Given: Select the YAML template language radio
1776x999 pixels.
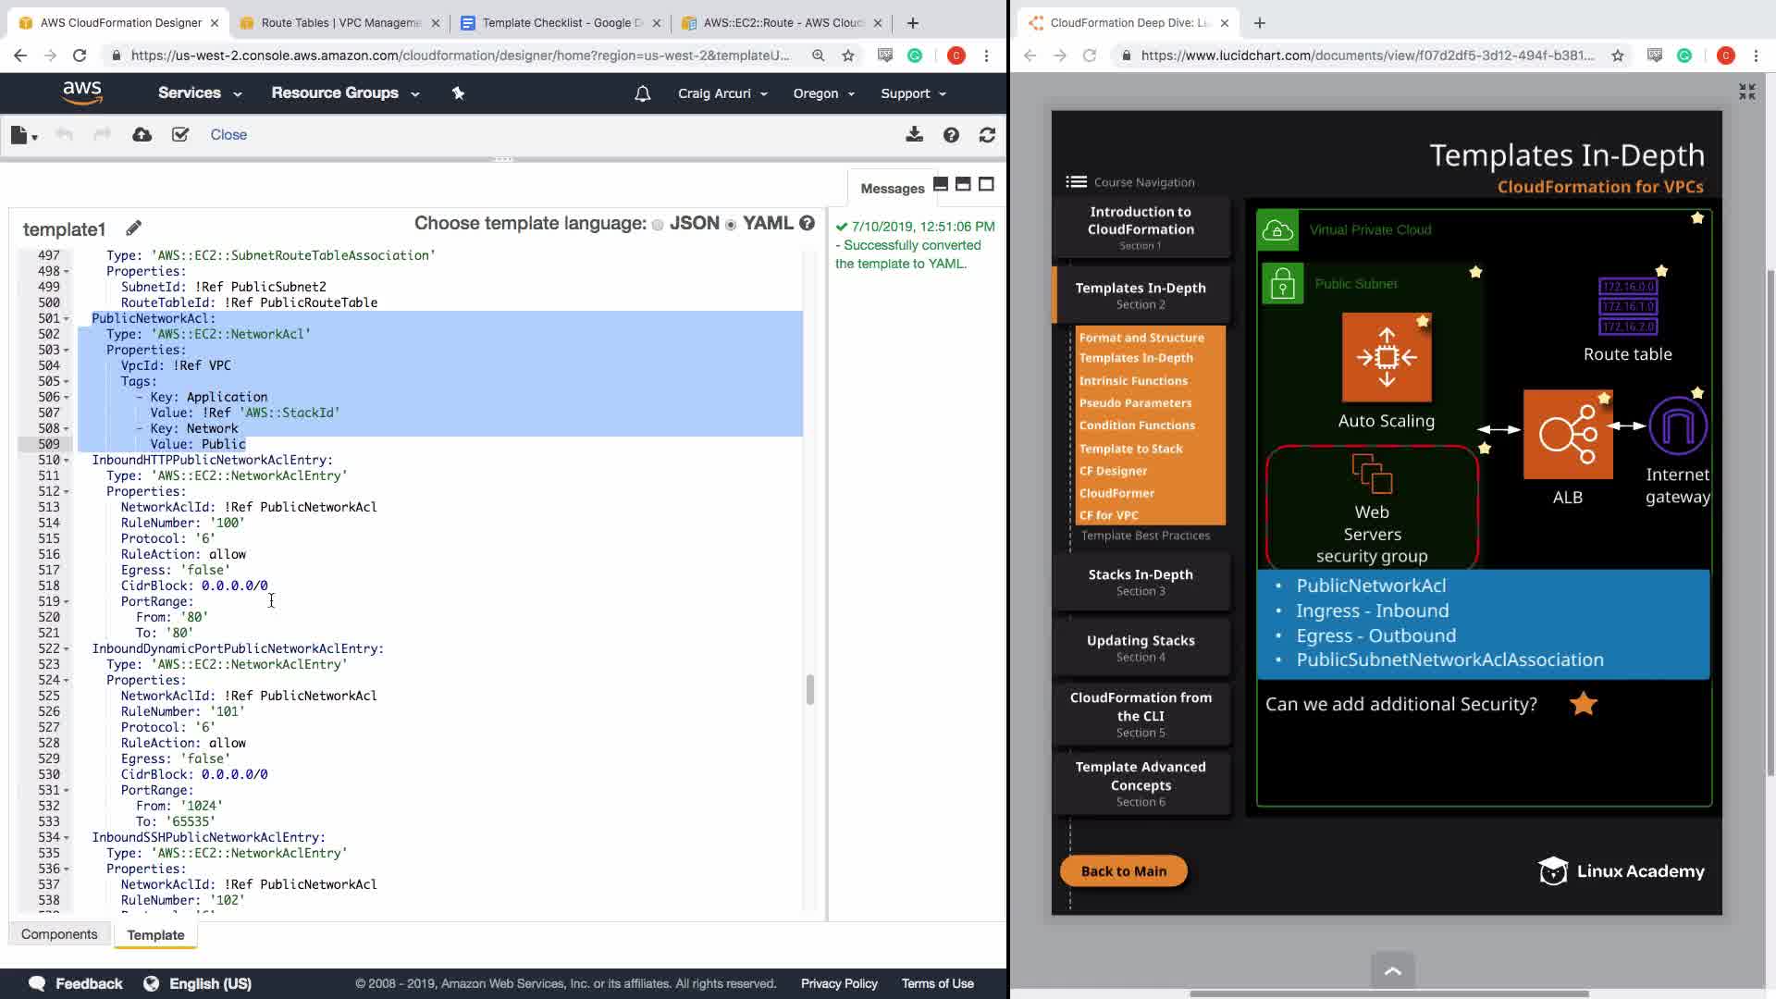Looking at the screenshot, I should click(x=731, y=225).
